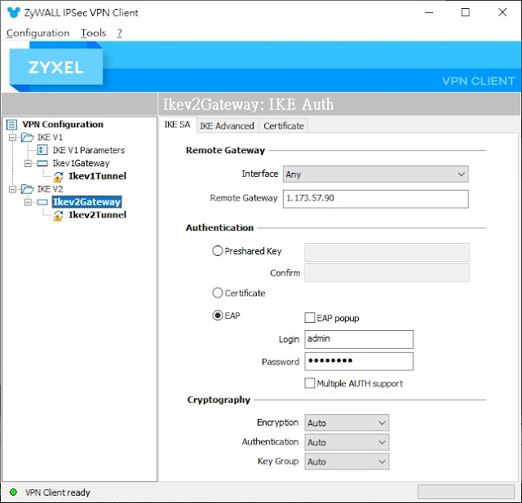
Task: Open the cryptography Authentication dropdown
Action: point(347,442)
